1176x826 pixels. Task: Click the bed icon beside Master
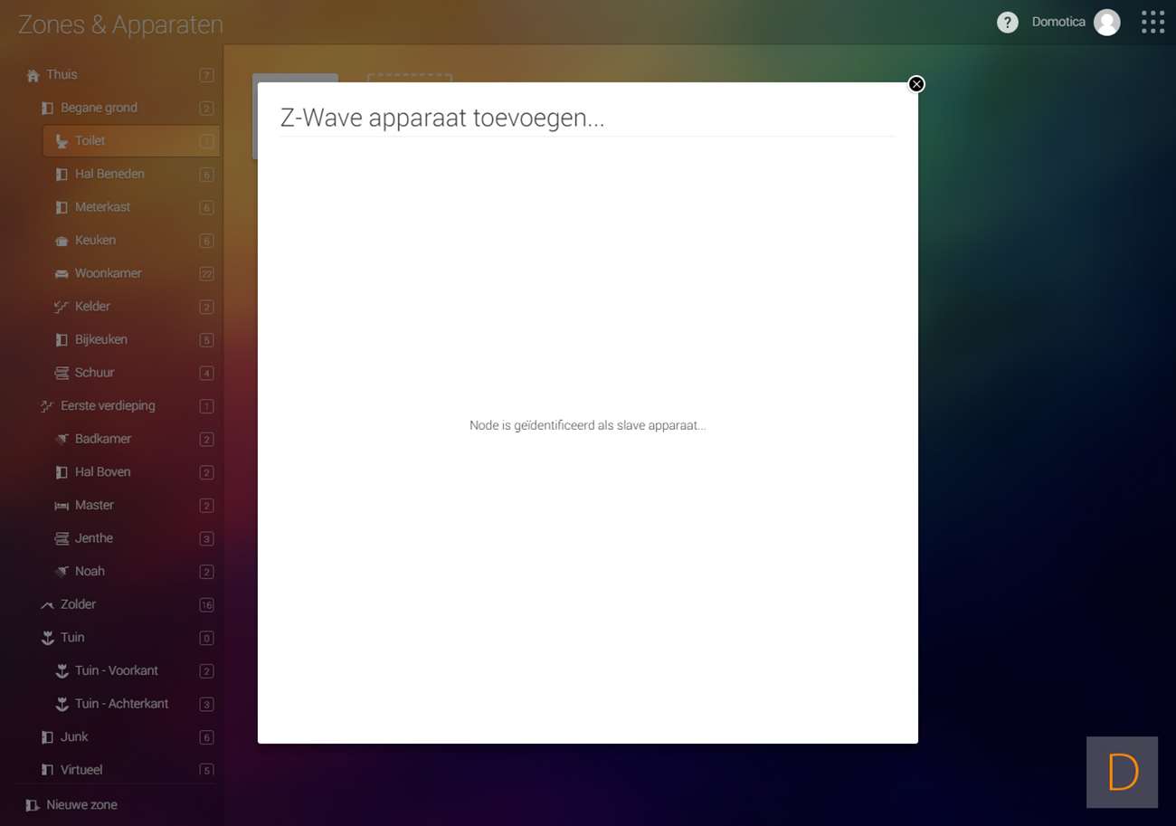point(62,506)
